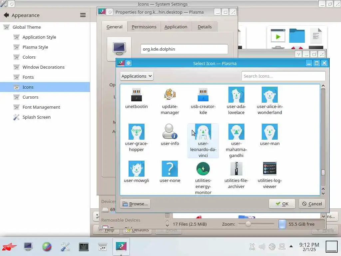The height and width of the screenshot is (256, 341).
Task: Click the clipboard scissors tray icon
Action: (252, 247)
